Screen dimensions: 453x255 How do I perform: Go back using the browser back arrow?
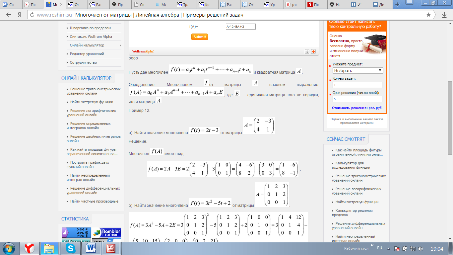click(9, 15)
